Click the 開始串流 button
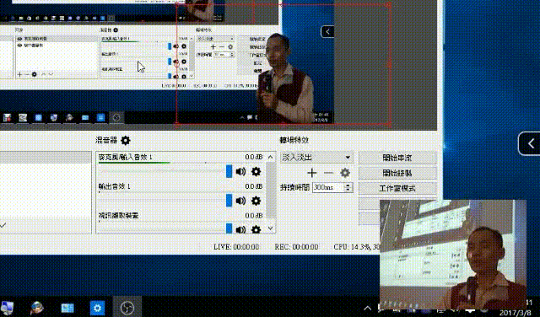This screenshot has width=540, height=317. pos(397,158)
